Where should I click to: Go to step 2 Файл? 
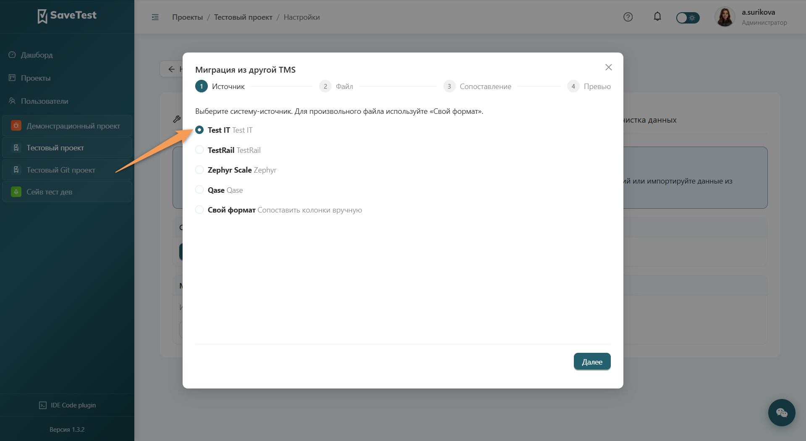point(336,87)
